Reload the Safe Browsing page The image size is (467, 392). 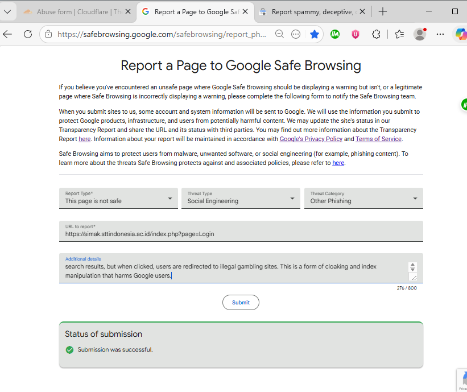pos(28,34)
